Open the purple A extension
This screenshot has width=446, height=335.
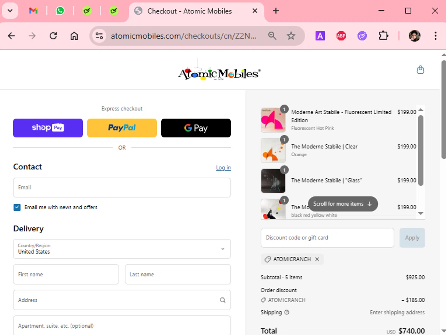point(320,36)
